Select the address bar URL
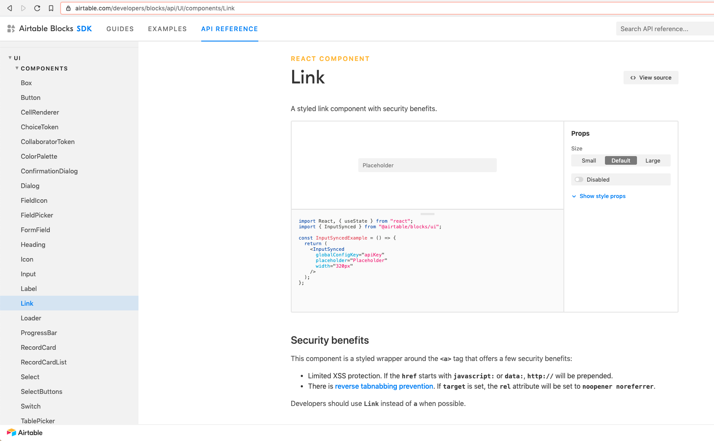 point(154,8)
